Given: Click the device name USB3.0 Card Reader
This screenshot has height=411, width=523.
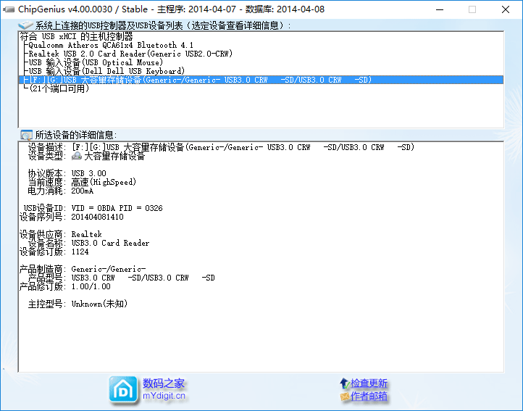Looking at the screenshot, I should pyautogui.click(x=110, y=243).
